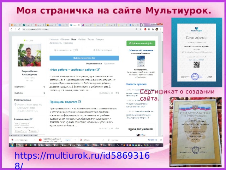Open the Обо мне tab
226x170 pixels.
65,39
